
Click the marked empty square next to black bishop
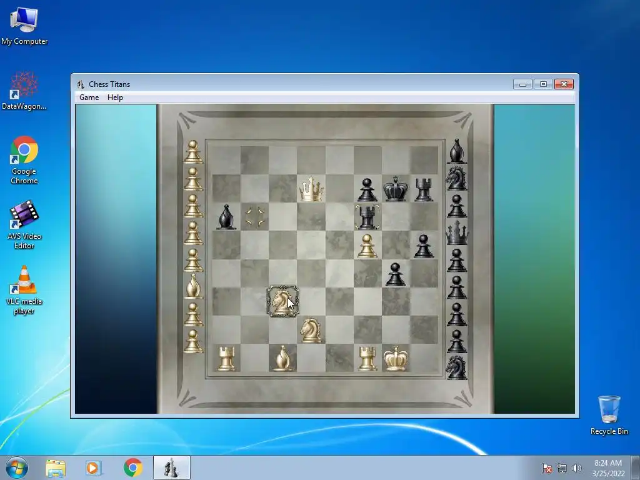[255, 217]
